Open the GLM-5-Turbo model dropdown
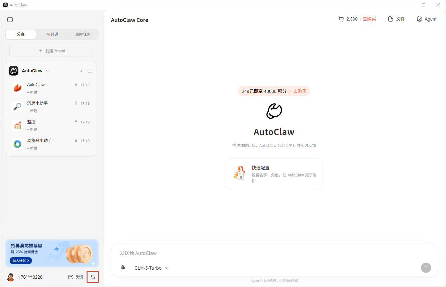This screenshot has width=446, height=287. pyautogui.click(x=151, y=268)
